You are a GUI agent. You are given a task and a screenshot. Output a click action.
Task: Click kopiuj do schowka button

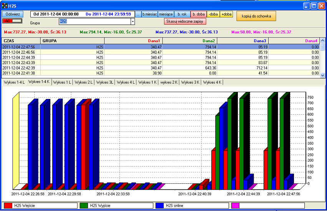[256, 16]
